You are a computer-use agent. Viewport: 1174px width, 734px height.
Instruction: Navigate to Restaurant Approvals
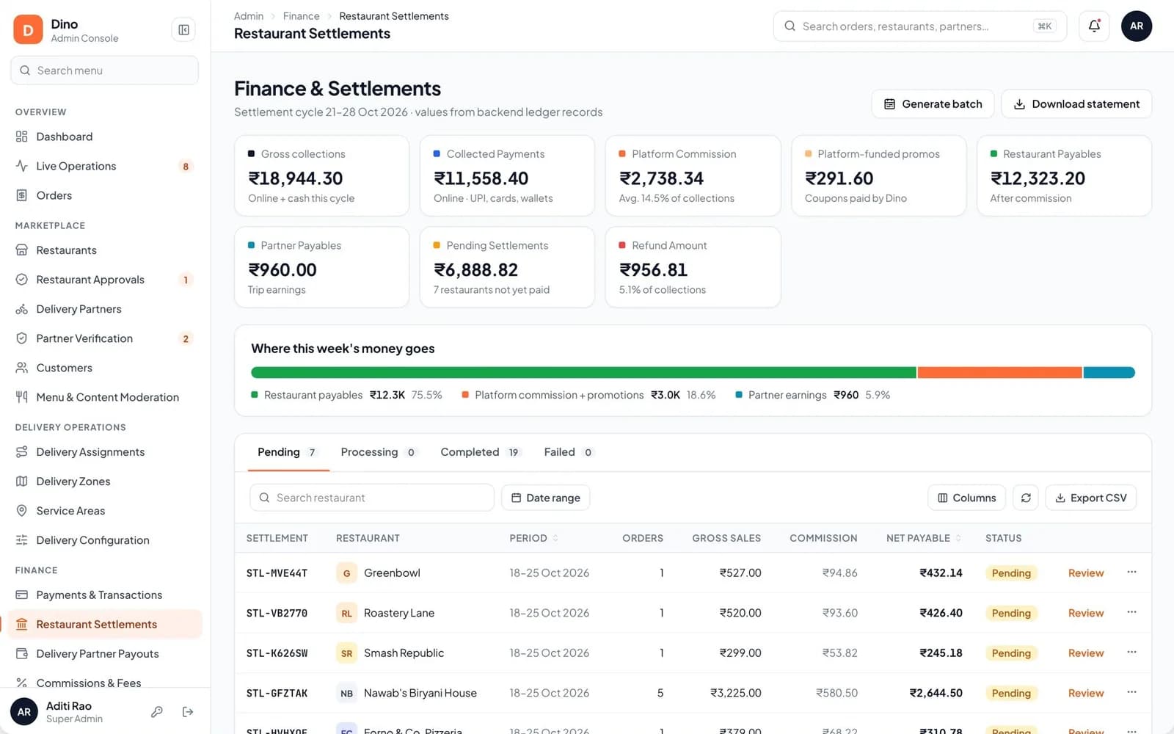tap(104, 280)
